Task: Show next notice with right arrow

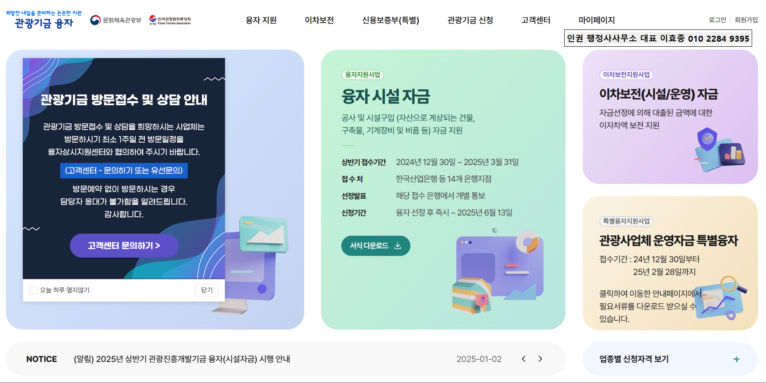Action: click(x=540, y=359)
